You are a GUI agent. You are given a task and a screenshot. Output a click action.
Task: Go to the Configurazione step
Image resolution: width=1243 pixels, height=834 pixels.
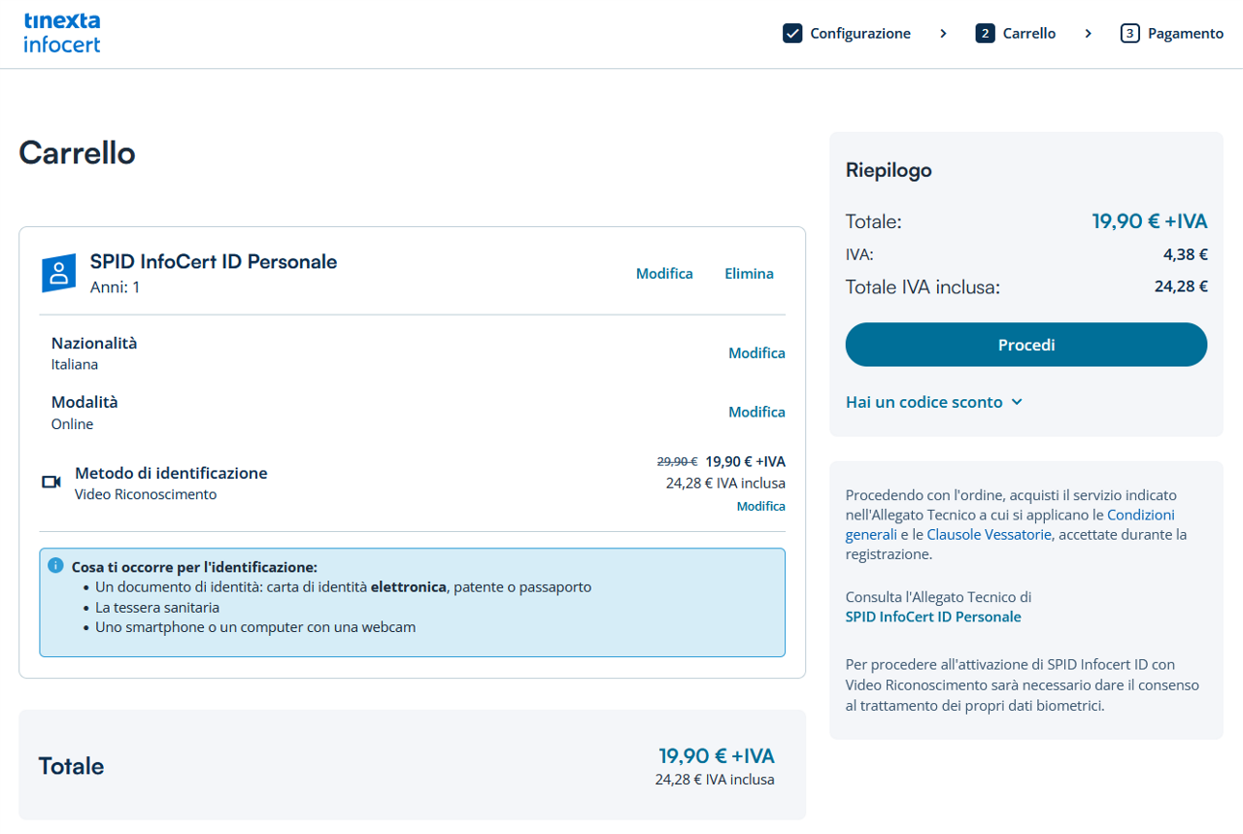click(860, 34)
